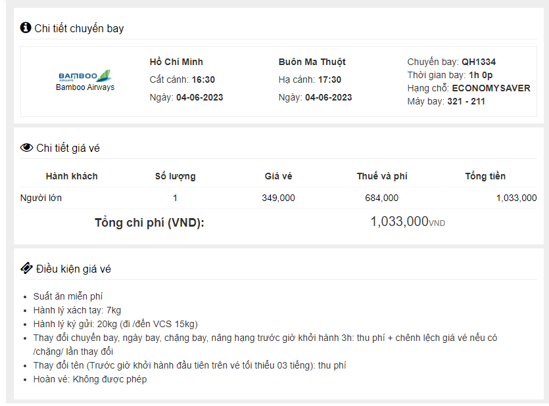
Task: Click the info icon beside Chi tiết chuyến bay
Action: (x=26, y=28)
